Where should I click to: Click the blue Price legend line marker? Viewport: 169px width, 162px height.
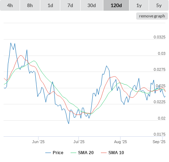click(x=48, y=153)
